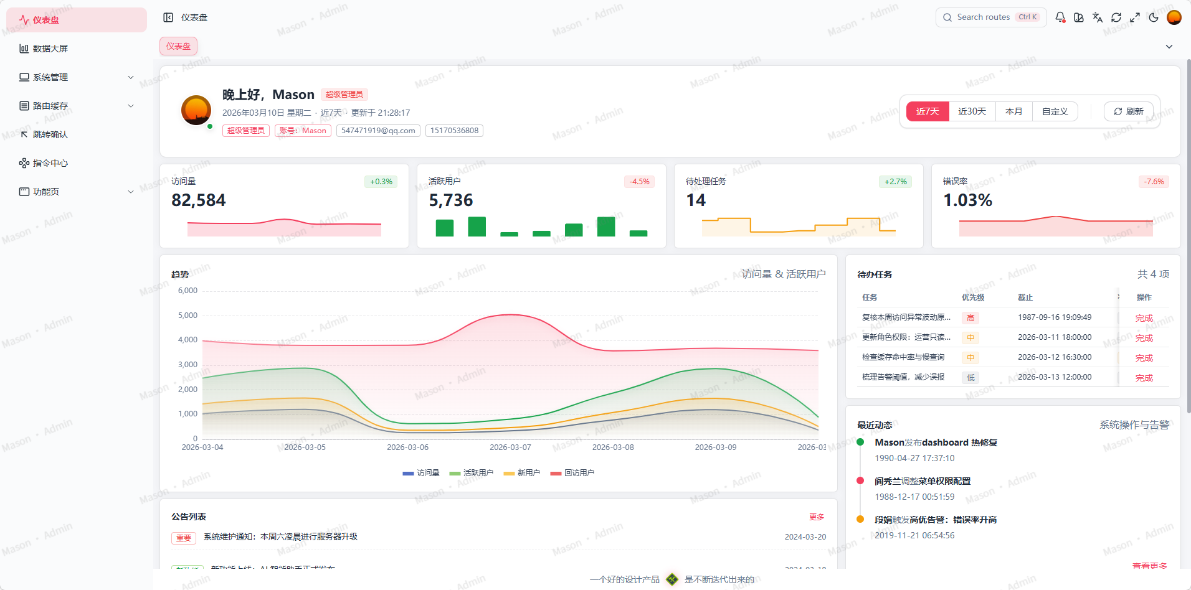Screen dimensions: 1191x590
Task: Toggle dark mode with the moon icon
Action: (1154, 17)
